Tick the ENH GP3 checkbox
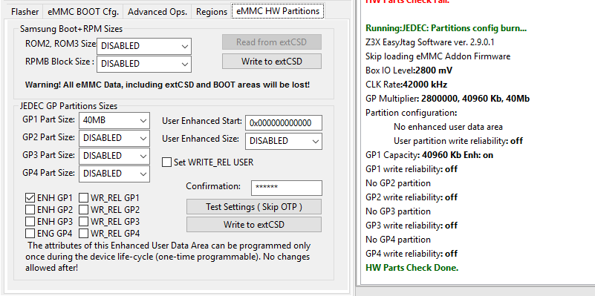 (30, 221)
